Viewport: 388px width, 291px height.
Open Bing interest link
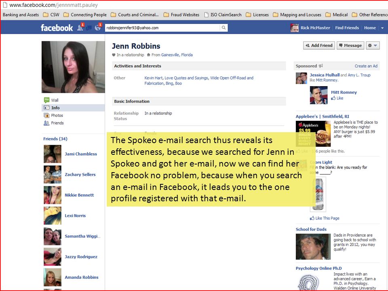click(169, 83)
